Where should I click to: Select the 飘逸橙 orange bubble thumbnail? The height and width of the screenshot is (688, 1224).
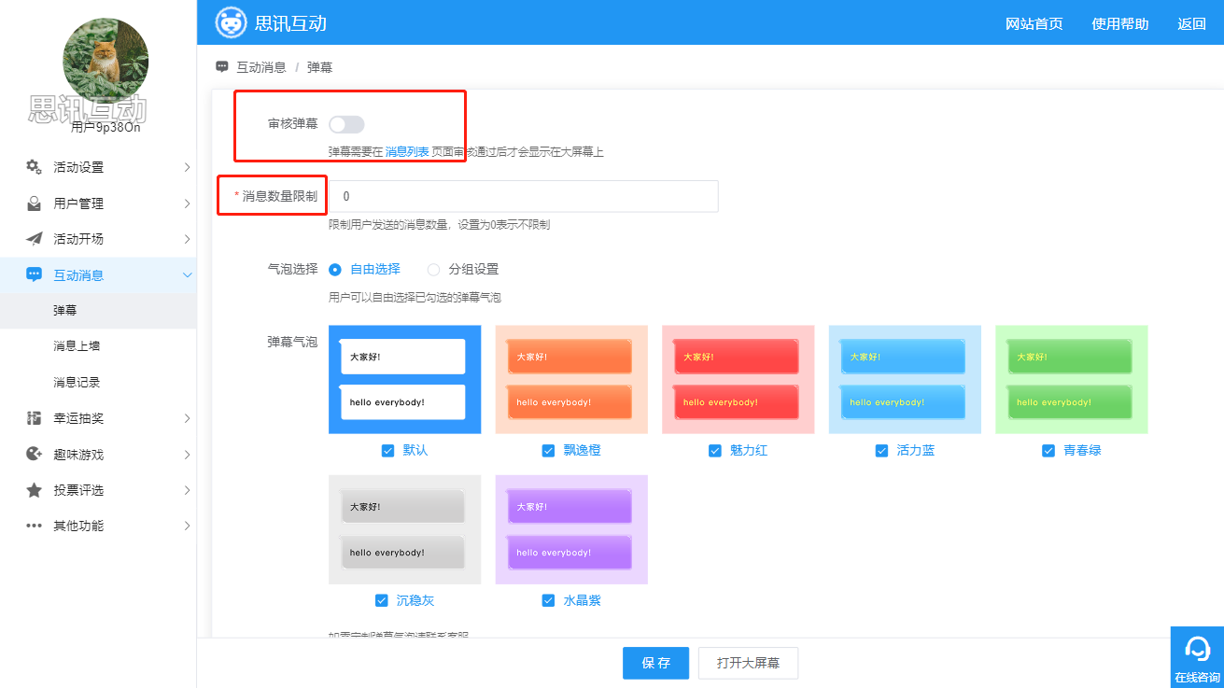(571, 380)
